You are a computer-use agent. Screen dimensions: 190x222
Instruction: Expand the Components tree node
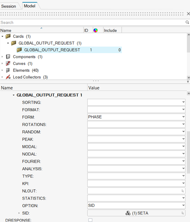[x=2, y=57]
